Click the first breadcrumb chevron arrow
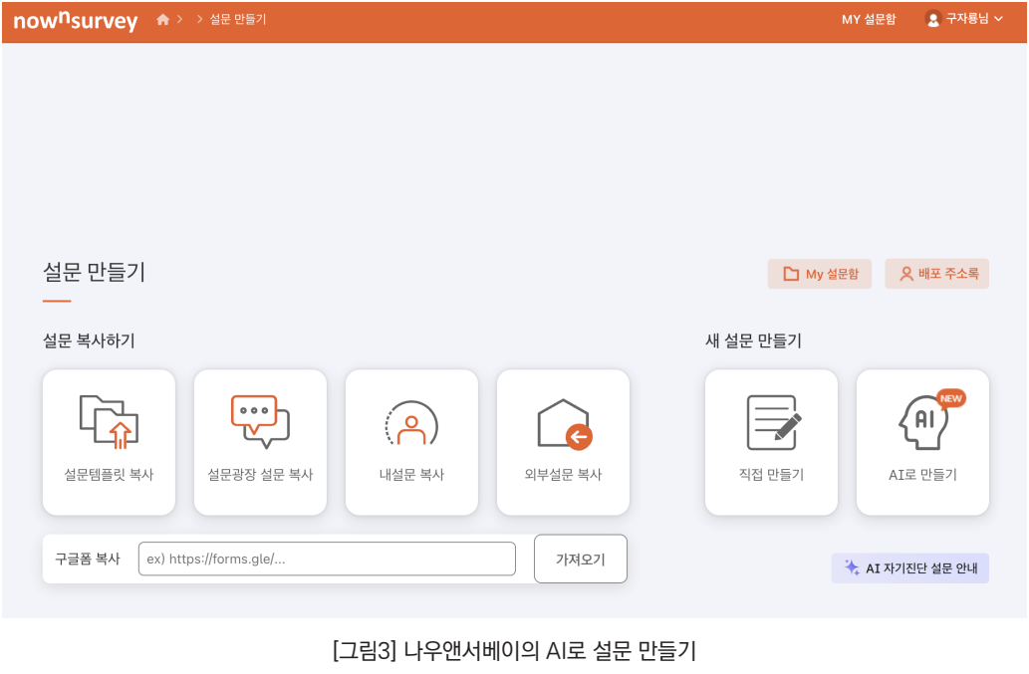 [180, 19]
